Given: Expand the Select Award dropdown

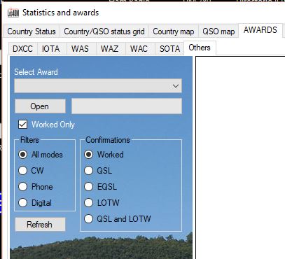Looking at the screenshot, I should (98, 86).
